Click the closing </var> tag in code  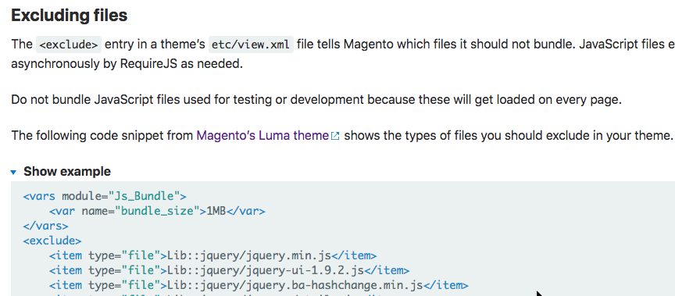(246, 211)
